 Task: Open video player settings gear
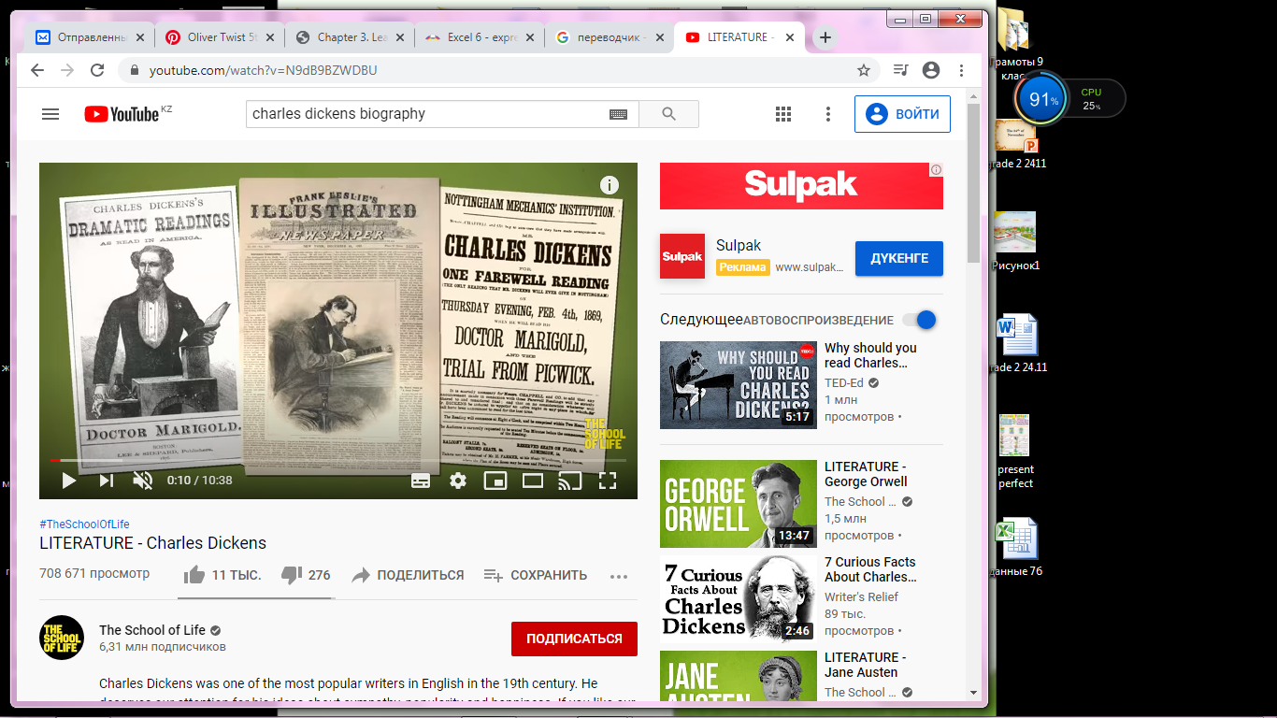tap(457, 481)
